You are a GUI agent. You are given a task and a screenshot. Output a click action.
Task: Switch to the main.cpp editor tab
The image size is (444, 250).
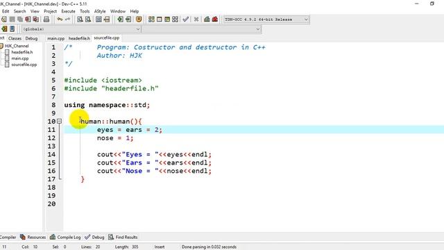pyautogui.click(x=55, y=38)
